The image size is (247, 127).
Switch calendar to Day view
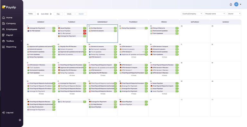[x=58, y=14]
